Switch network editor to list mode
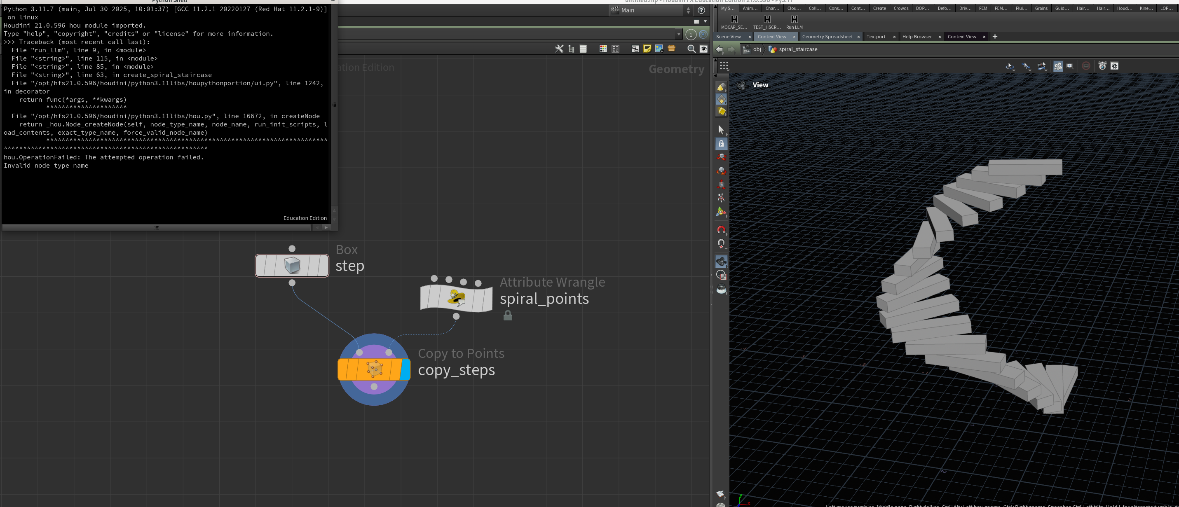The height and width of the screenshot is (507, 1179). [583, 49]
